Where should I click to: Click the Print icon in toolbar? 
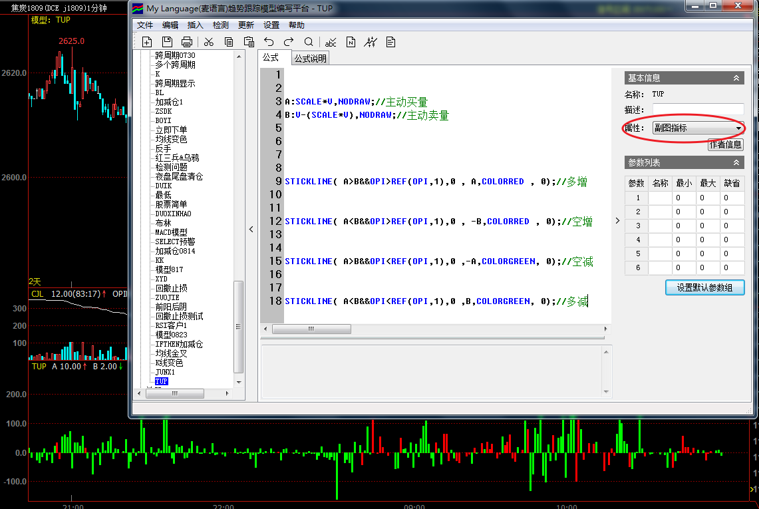tap(187, 42)
